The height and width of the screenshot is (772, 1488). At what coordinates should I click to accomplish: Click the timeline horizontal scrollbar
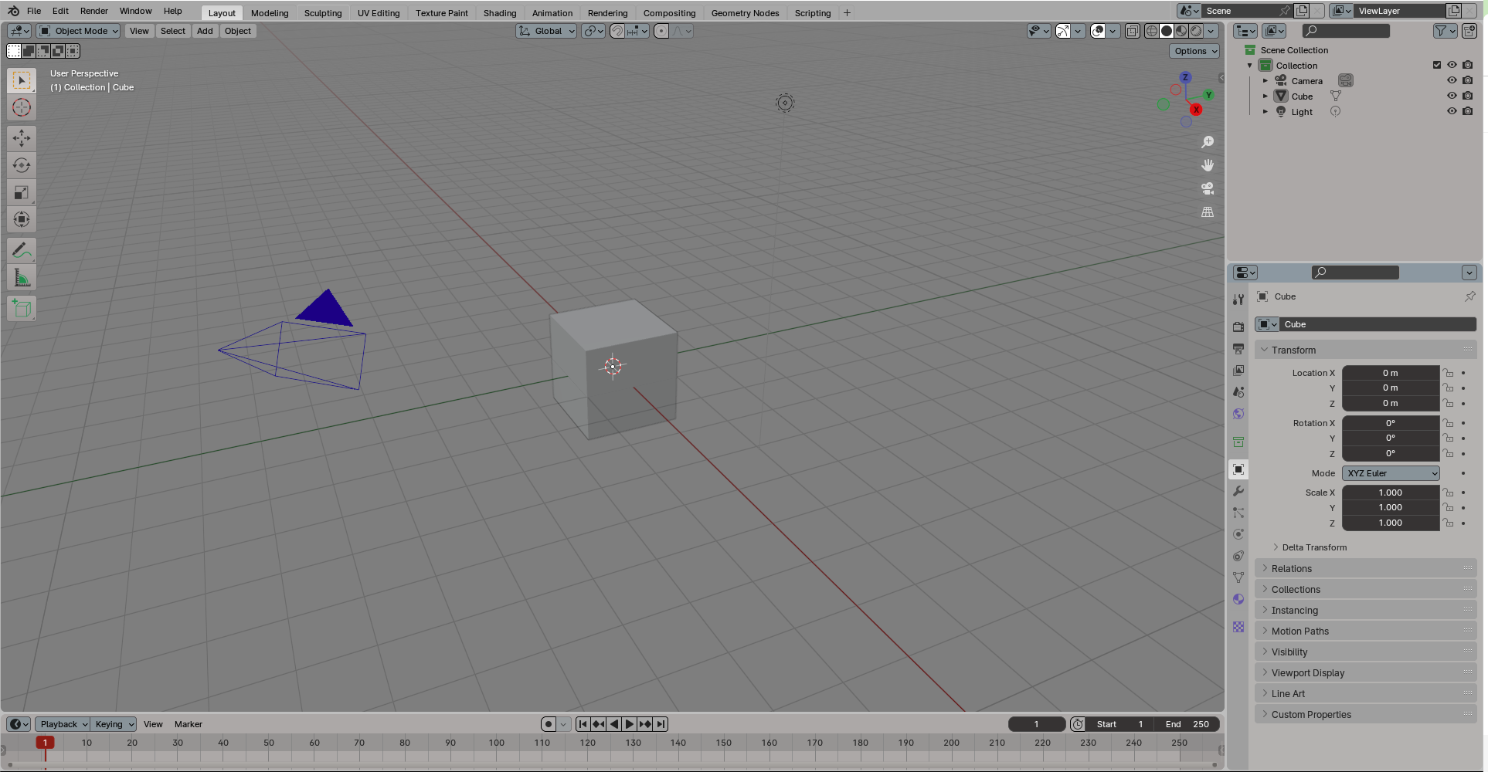(x=611, y=765)
